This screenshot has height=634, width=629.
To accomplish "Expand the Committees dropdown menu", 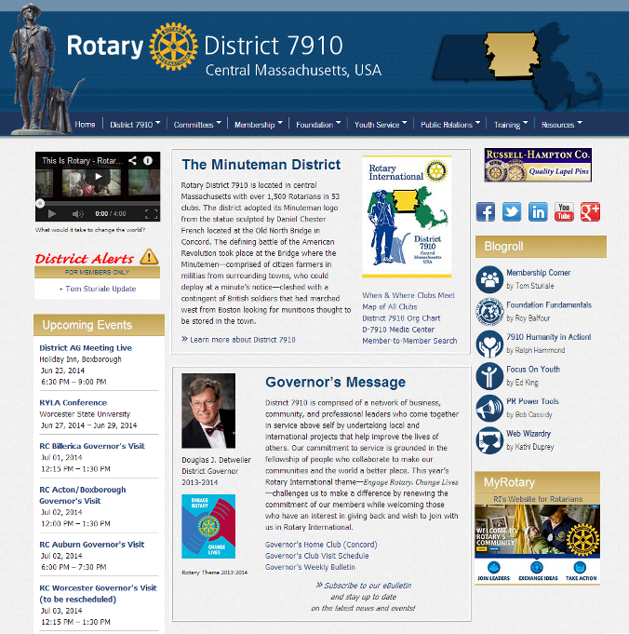I will click(x=197, y=125).
